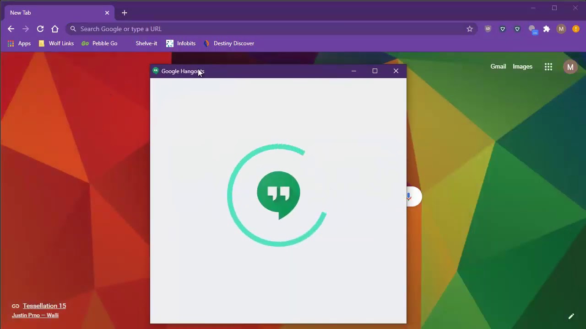This screenshot has width=586, height=329.
Task: Open the Chrome profile avatar in toolbar
Action: (x=561, y=29)
